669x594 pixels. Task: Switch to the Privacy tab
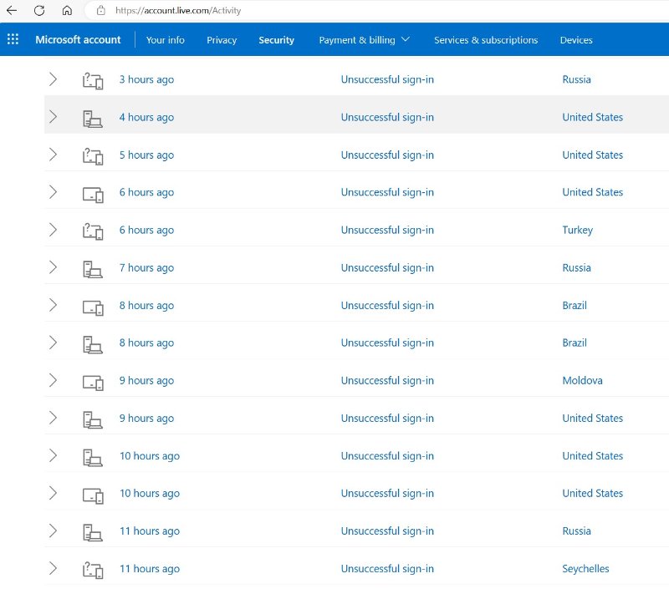point(222,39)
